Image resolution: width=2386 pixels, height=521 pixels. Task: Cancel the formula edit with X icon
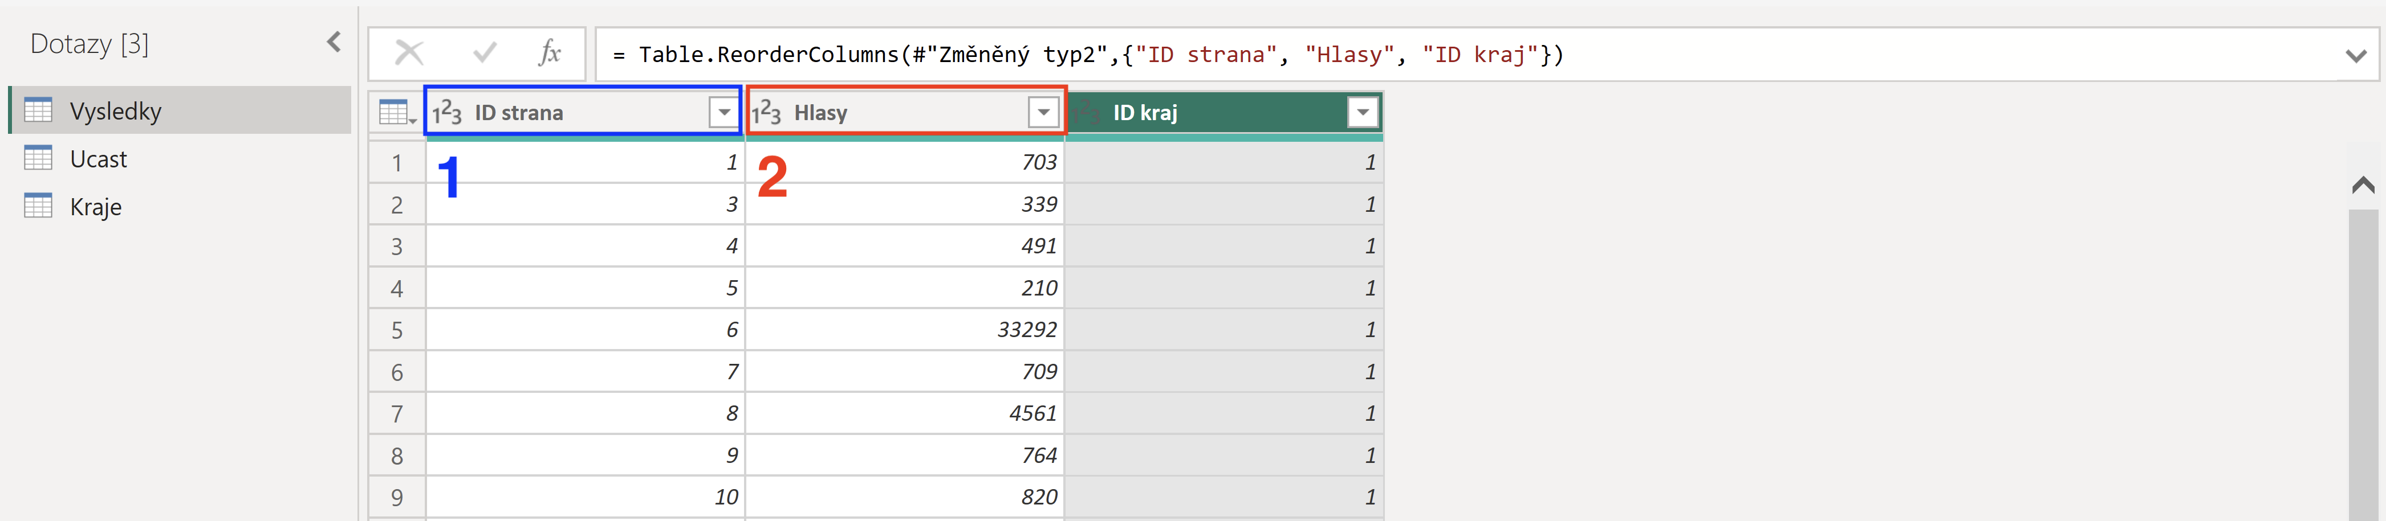pos(409,54)
